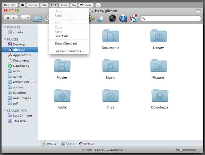This screenshot has height=155, width=205.
Task: Open the Music folder
Action: tap(110, 66)
